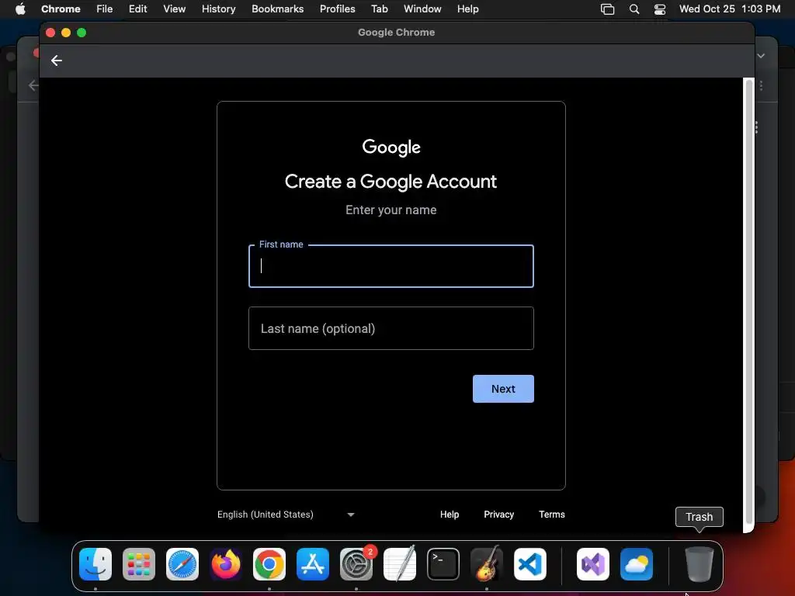Maximize the window with the green button
Screen dimensions: 795x596
[82, 33]
